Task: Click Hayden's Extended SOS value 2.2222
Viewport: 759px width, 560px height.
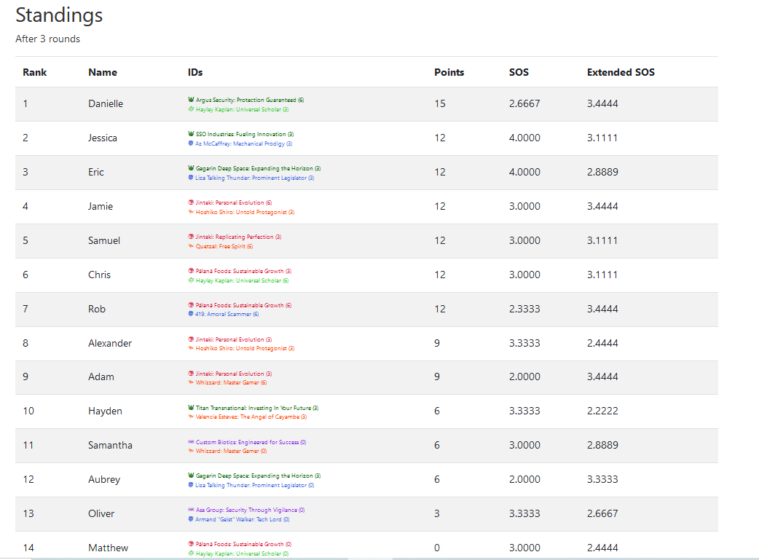Action: [602, 411]
